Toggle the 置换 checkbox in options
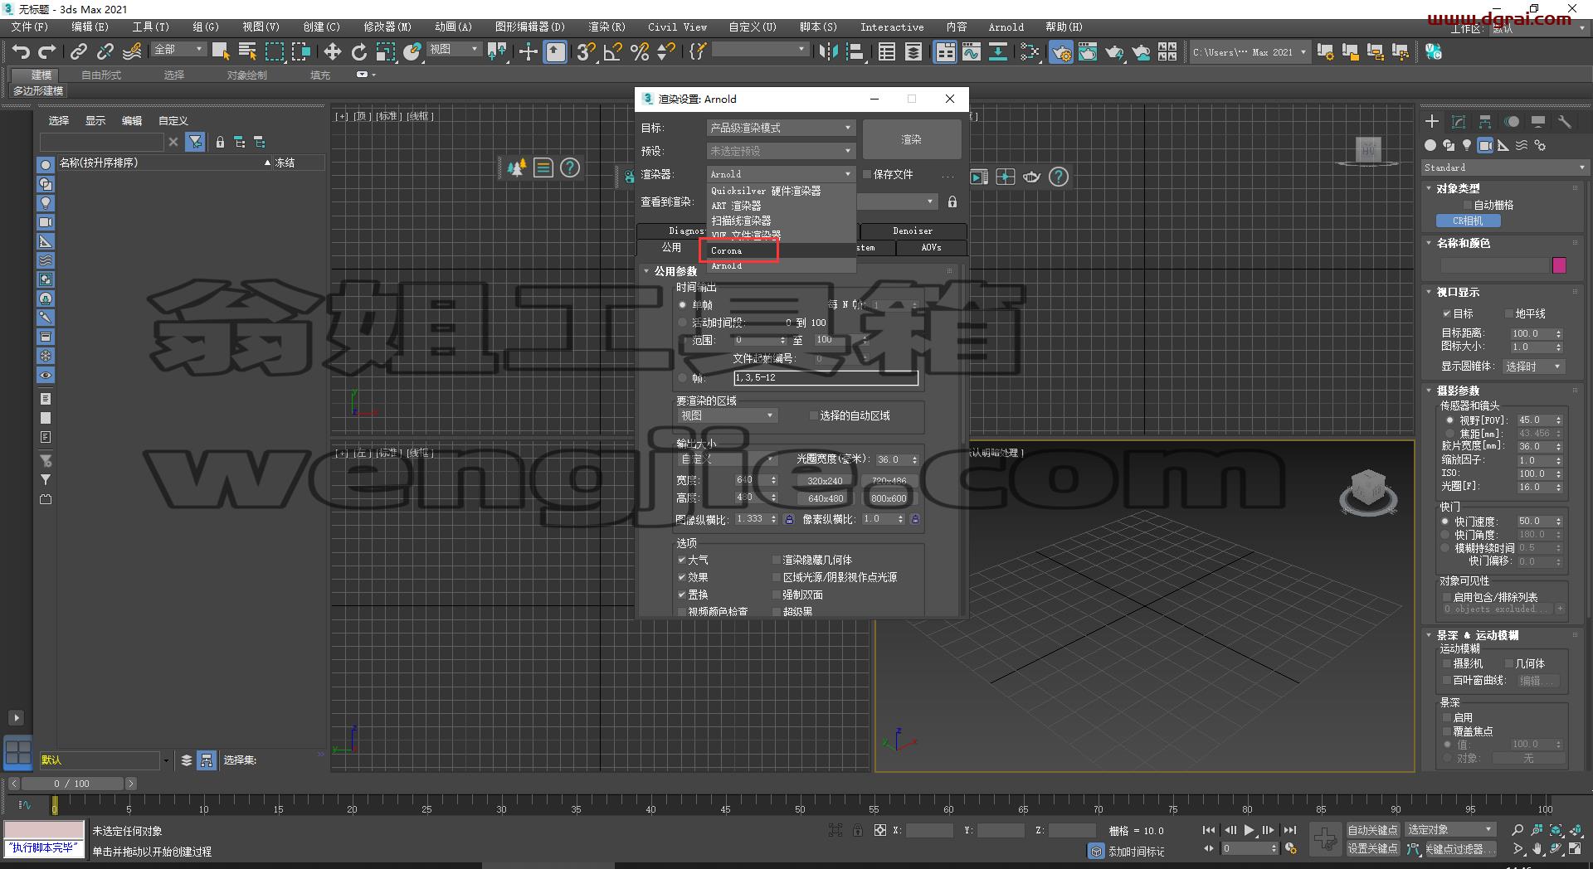Viewport: 1593px width, 869px height. (x=682, y=595)
